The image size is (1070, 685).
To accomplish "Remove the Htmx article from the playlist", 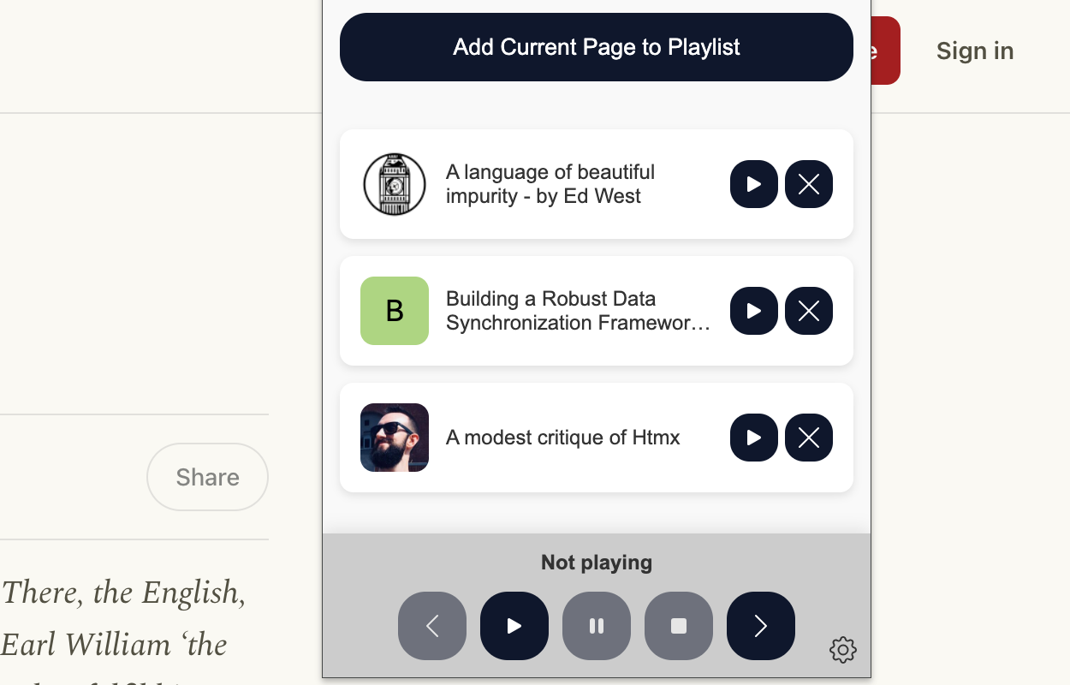I will [809, 438].
